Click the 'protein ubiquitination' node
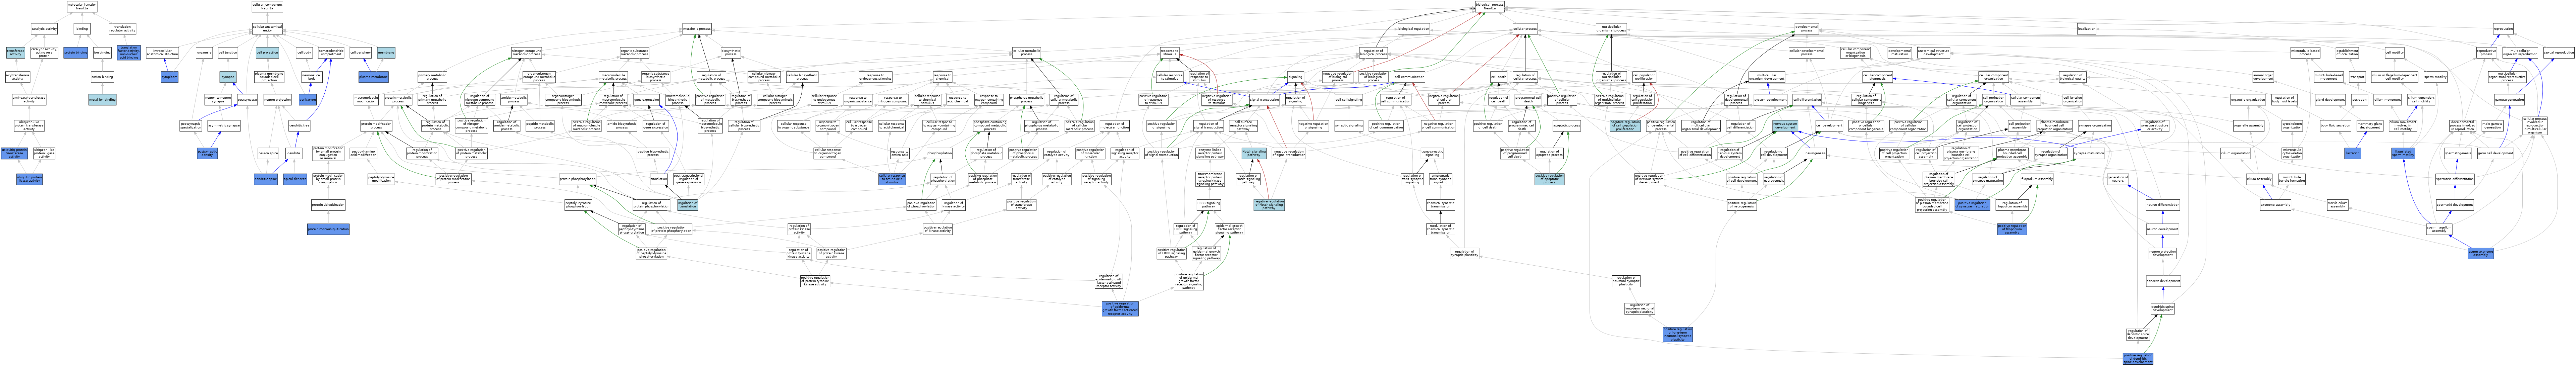This screenshot has width=2576, height=366. pos(328,204)
